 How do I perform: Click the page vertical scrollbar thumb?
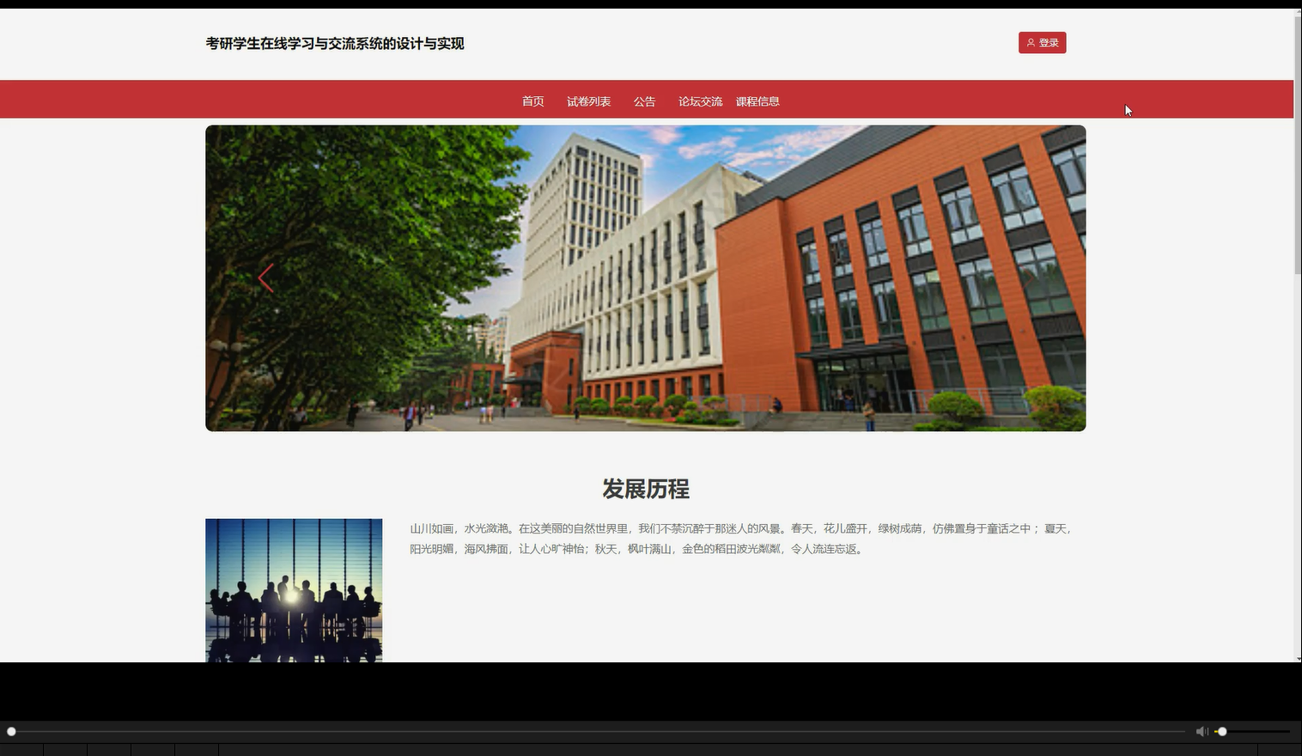(x=1298, y=144)
